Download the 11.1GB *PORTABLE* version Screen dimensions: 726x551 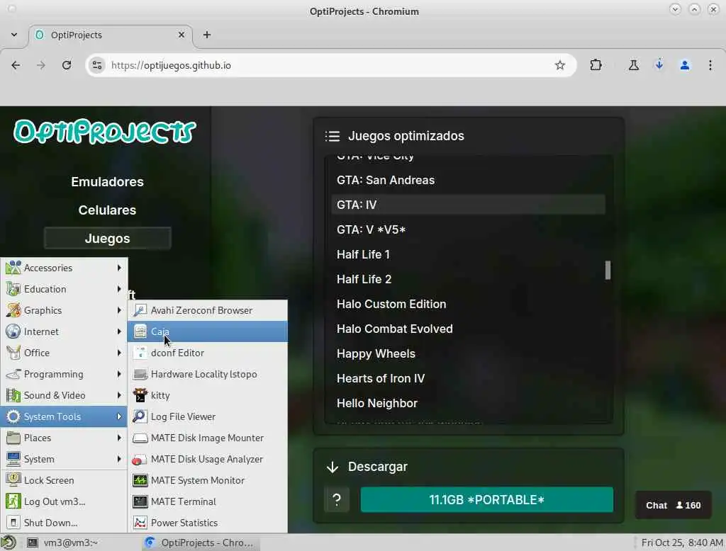click(x=486, y=499)
